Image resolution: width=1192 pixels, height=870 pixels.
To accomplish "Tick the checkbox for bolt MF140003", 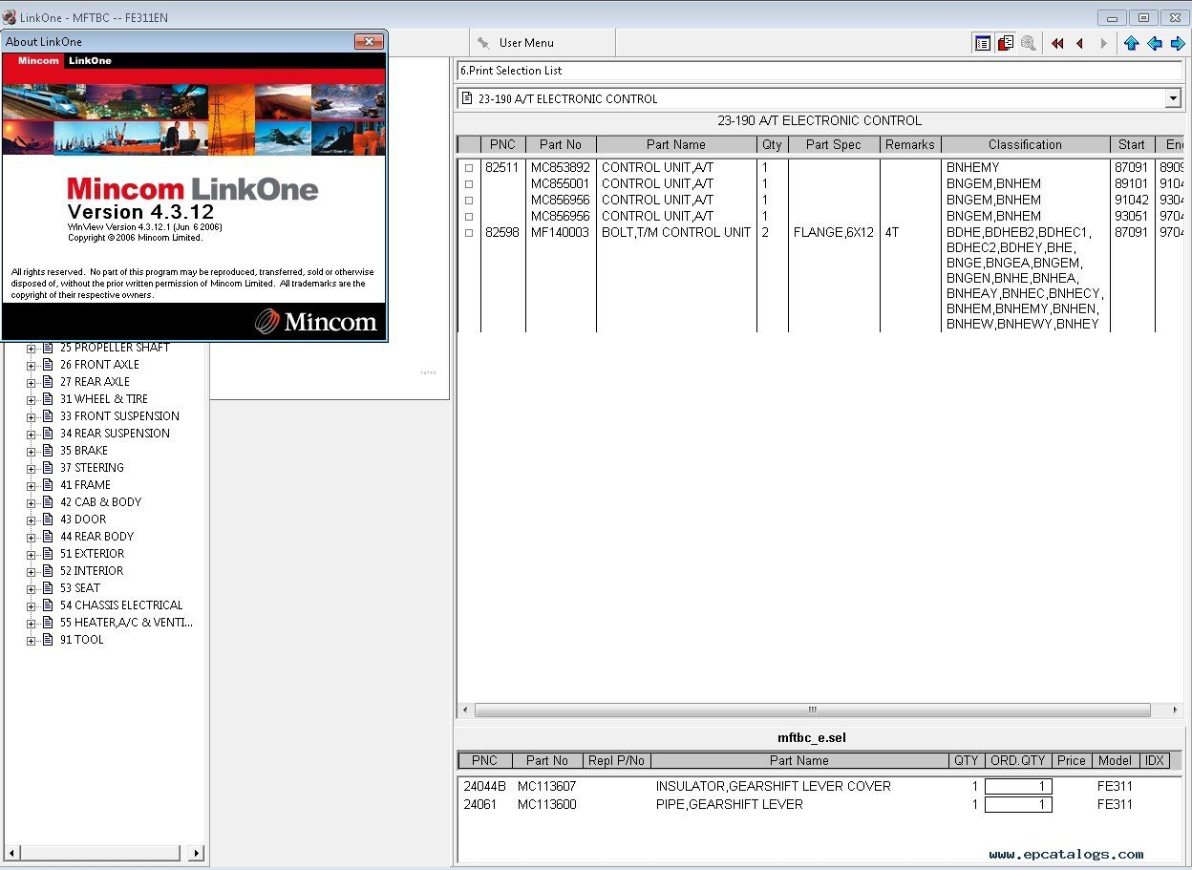I will 469,233.
